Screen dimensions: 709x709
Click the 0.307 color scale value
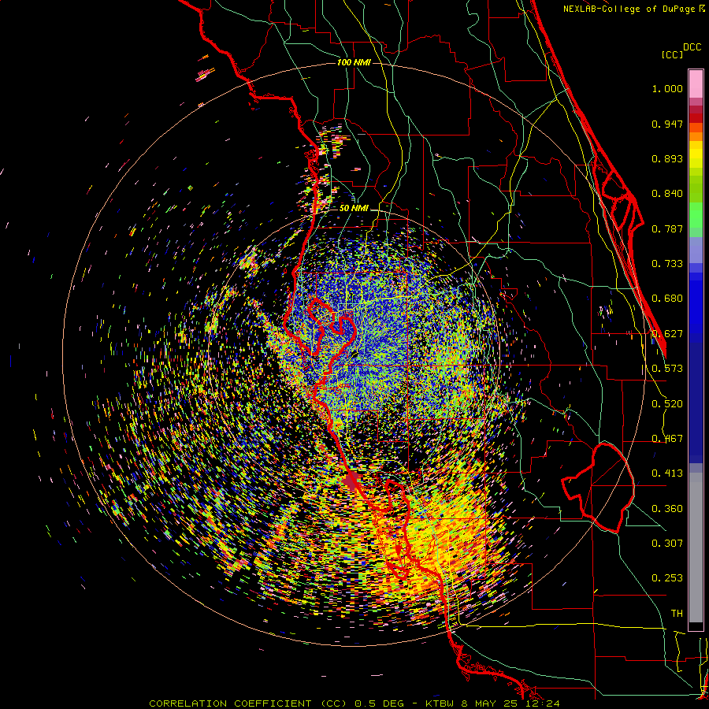click(x=667, y=544)
